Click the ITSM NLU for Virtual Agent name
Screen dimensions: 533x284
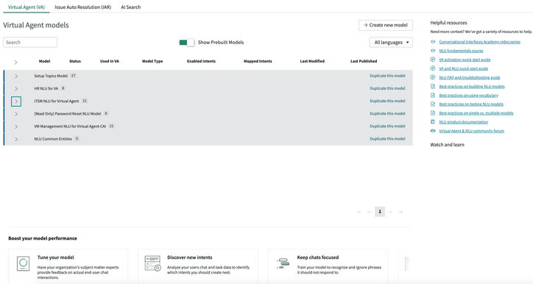pyautogui.click(x=57, y=101)
